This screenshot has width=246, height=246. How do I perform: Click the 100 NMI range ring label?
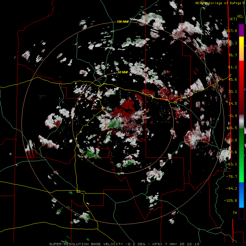(x=123, y=22)
